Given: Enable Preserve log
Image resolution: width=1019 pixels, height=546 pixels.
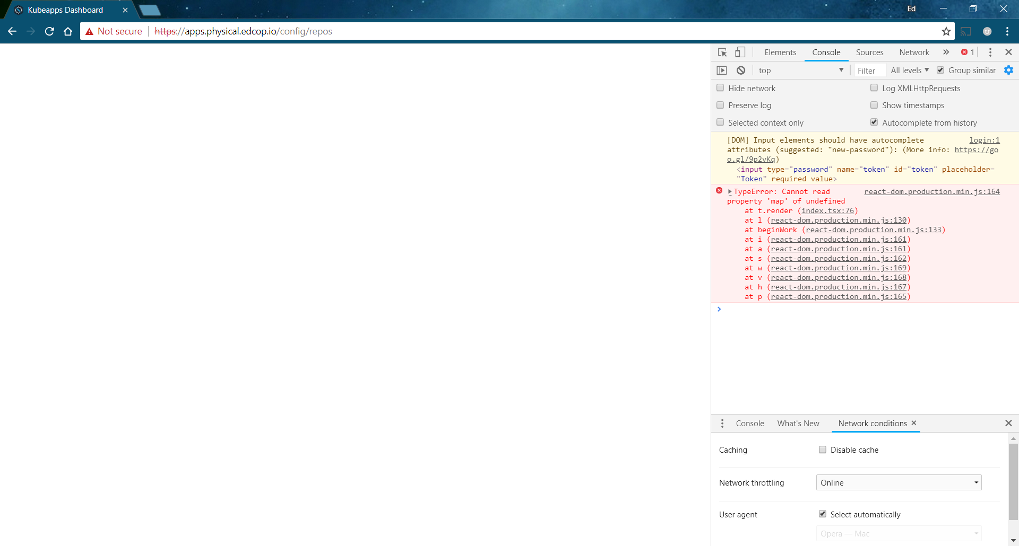Looking at the screenshot, I should click(720, 105).
